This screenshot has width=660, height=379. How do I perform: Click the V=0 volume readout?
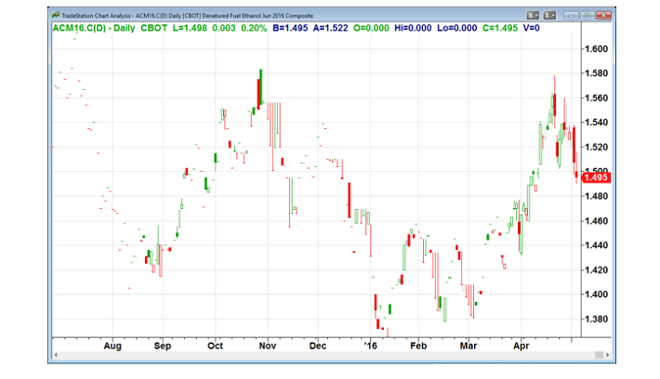(x=531, y=28)
